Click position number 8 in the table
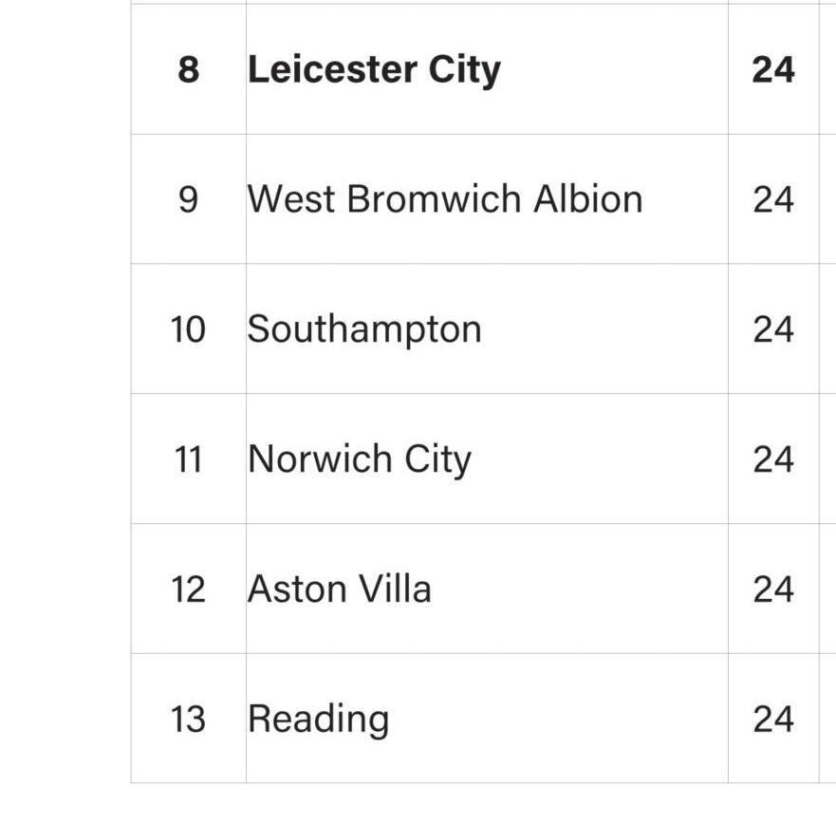This screenshot has width=836, height=824. [188, 69]
